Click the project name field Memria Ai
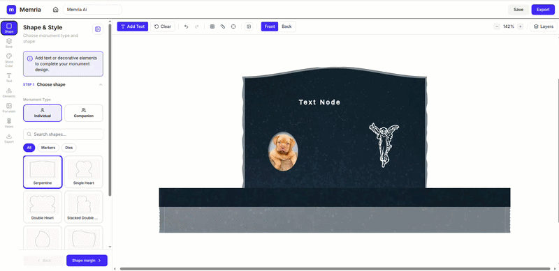The height and width of the screenshot is (271, 559). click(92, 10)
